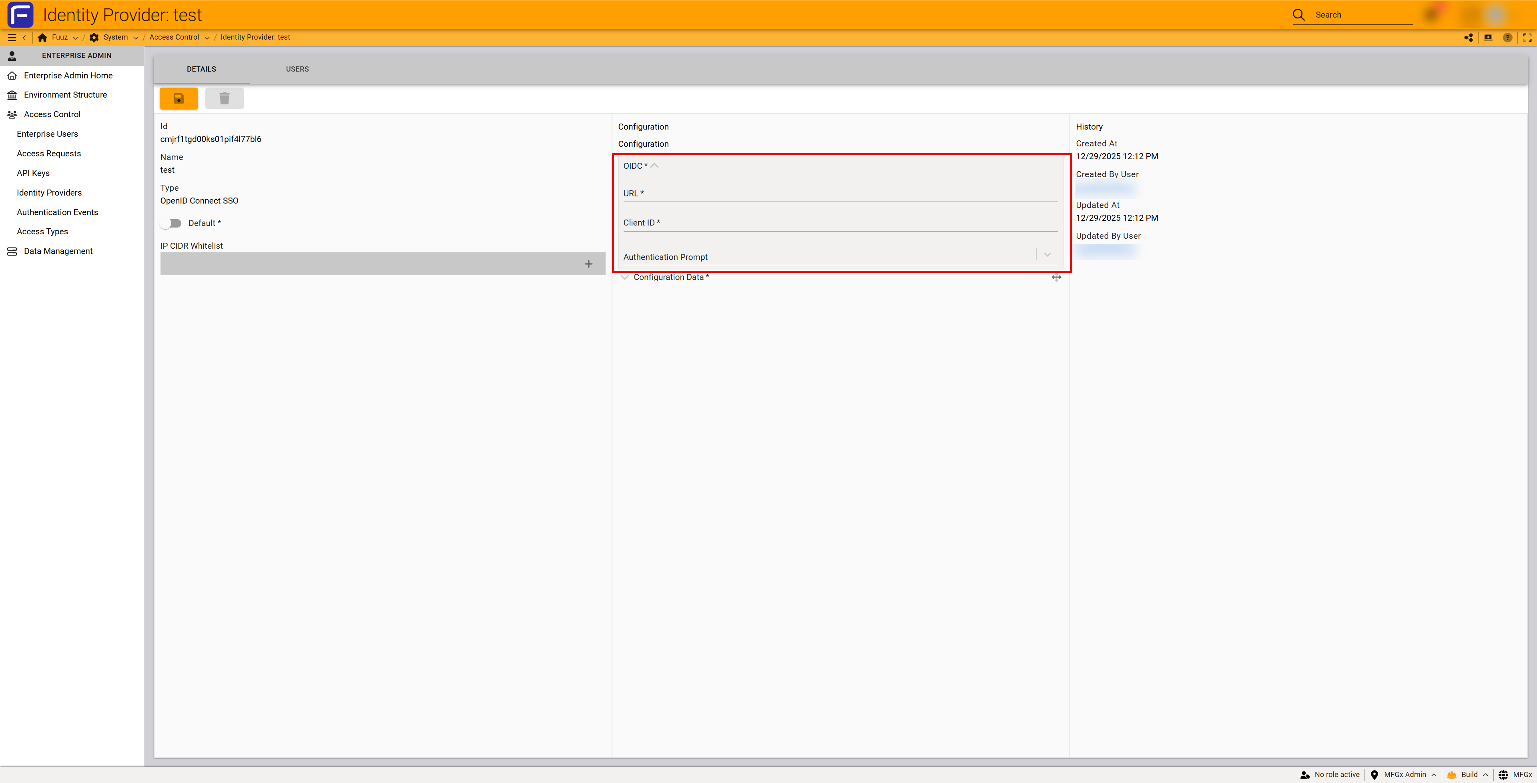
Task: Open help via question mark icon
Action: tap(1508, 38)
